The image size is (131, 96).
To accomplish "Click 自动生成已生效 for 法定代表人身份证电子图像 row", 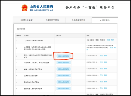I will [63, 63].
